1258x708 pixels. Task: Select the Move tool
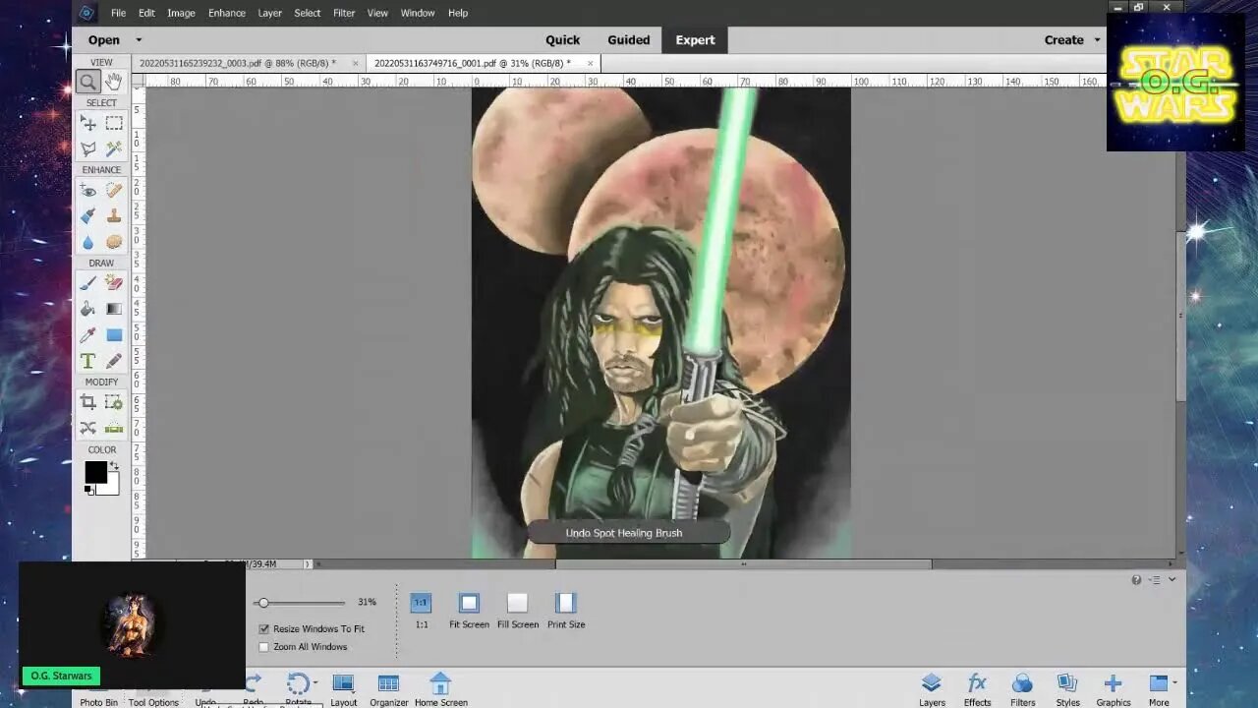click(88, 124)
